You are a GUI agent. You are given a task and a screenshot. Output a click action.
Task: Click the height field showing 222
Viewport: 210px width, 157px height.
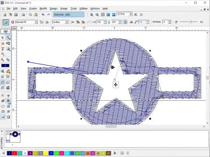point(115,22)
